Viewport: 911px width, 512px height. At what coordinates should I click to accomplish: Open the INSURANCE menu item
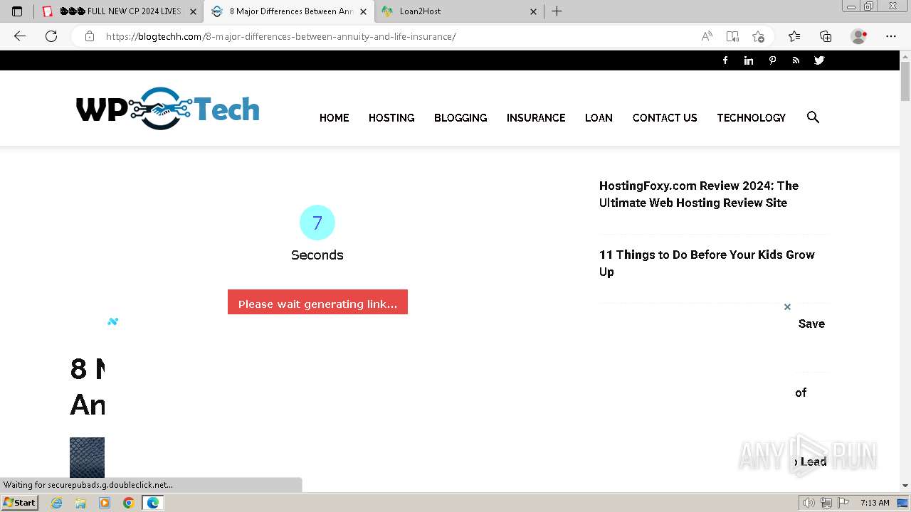[536, 118]
